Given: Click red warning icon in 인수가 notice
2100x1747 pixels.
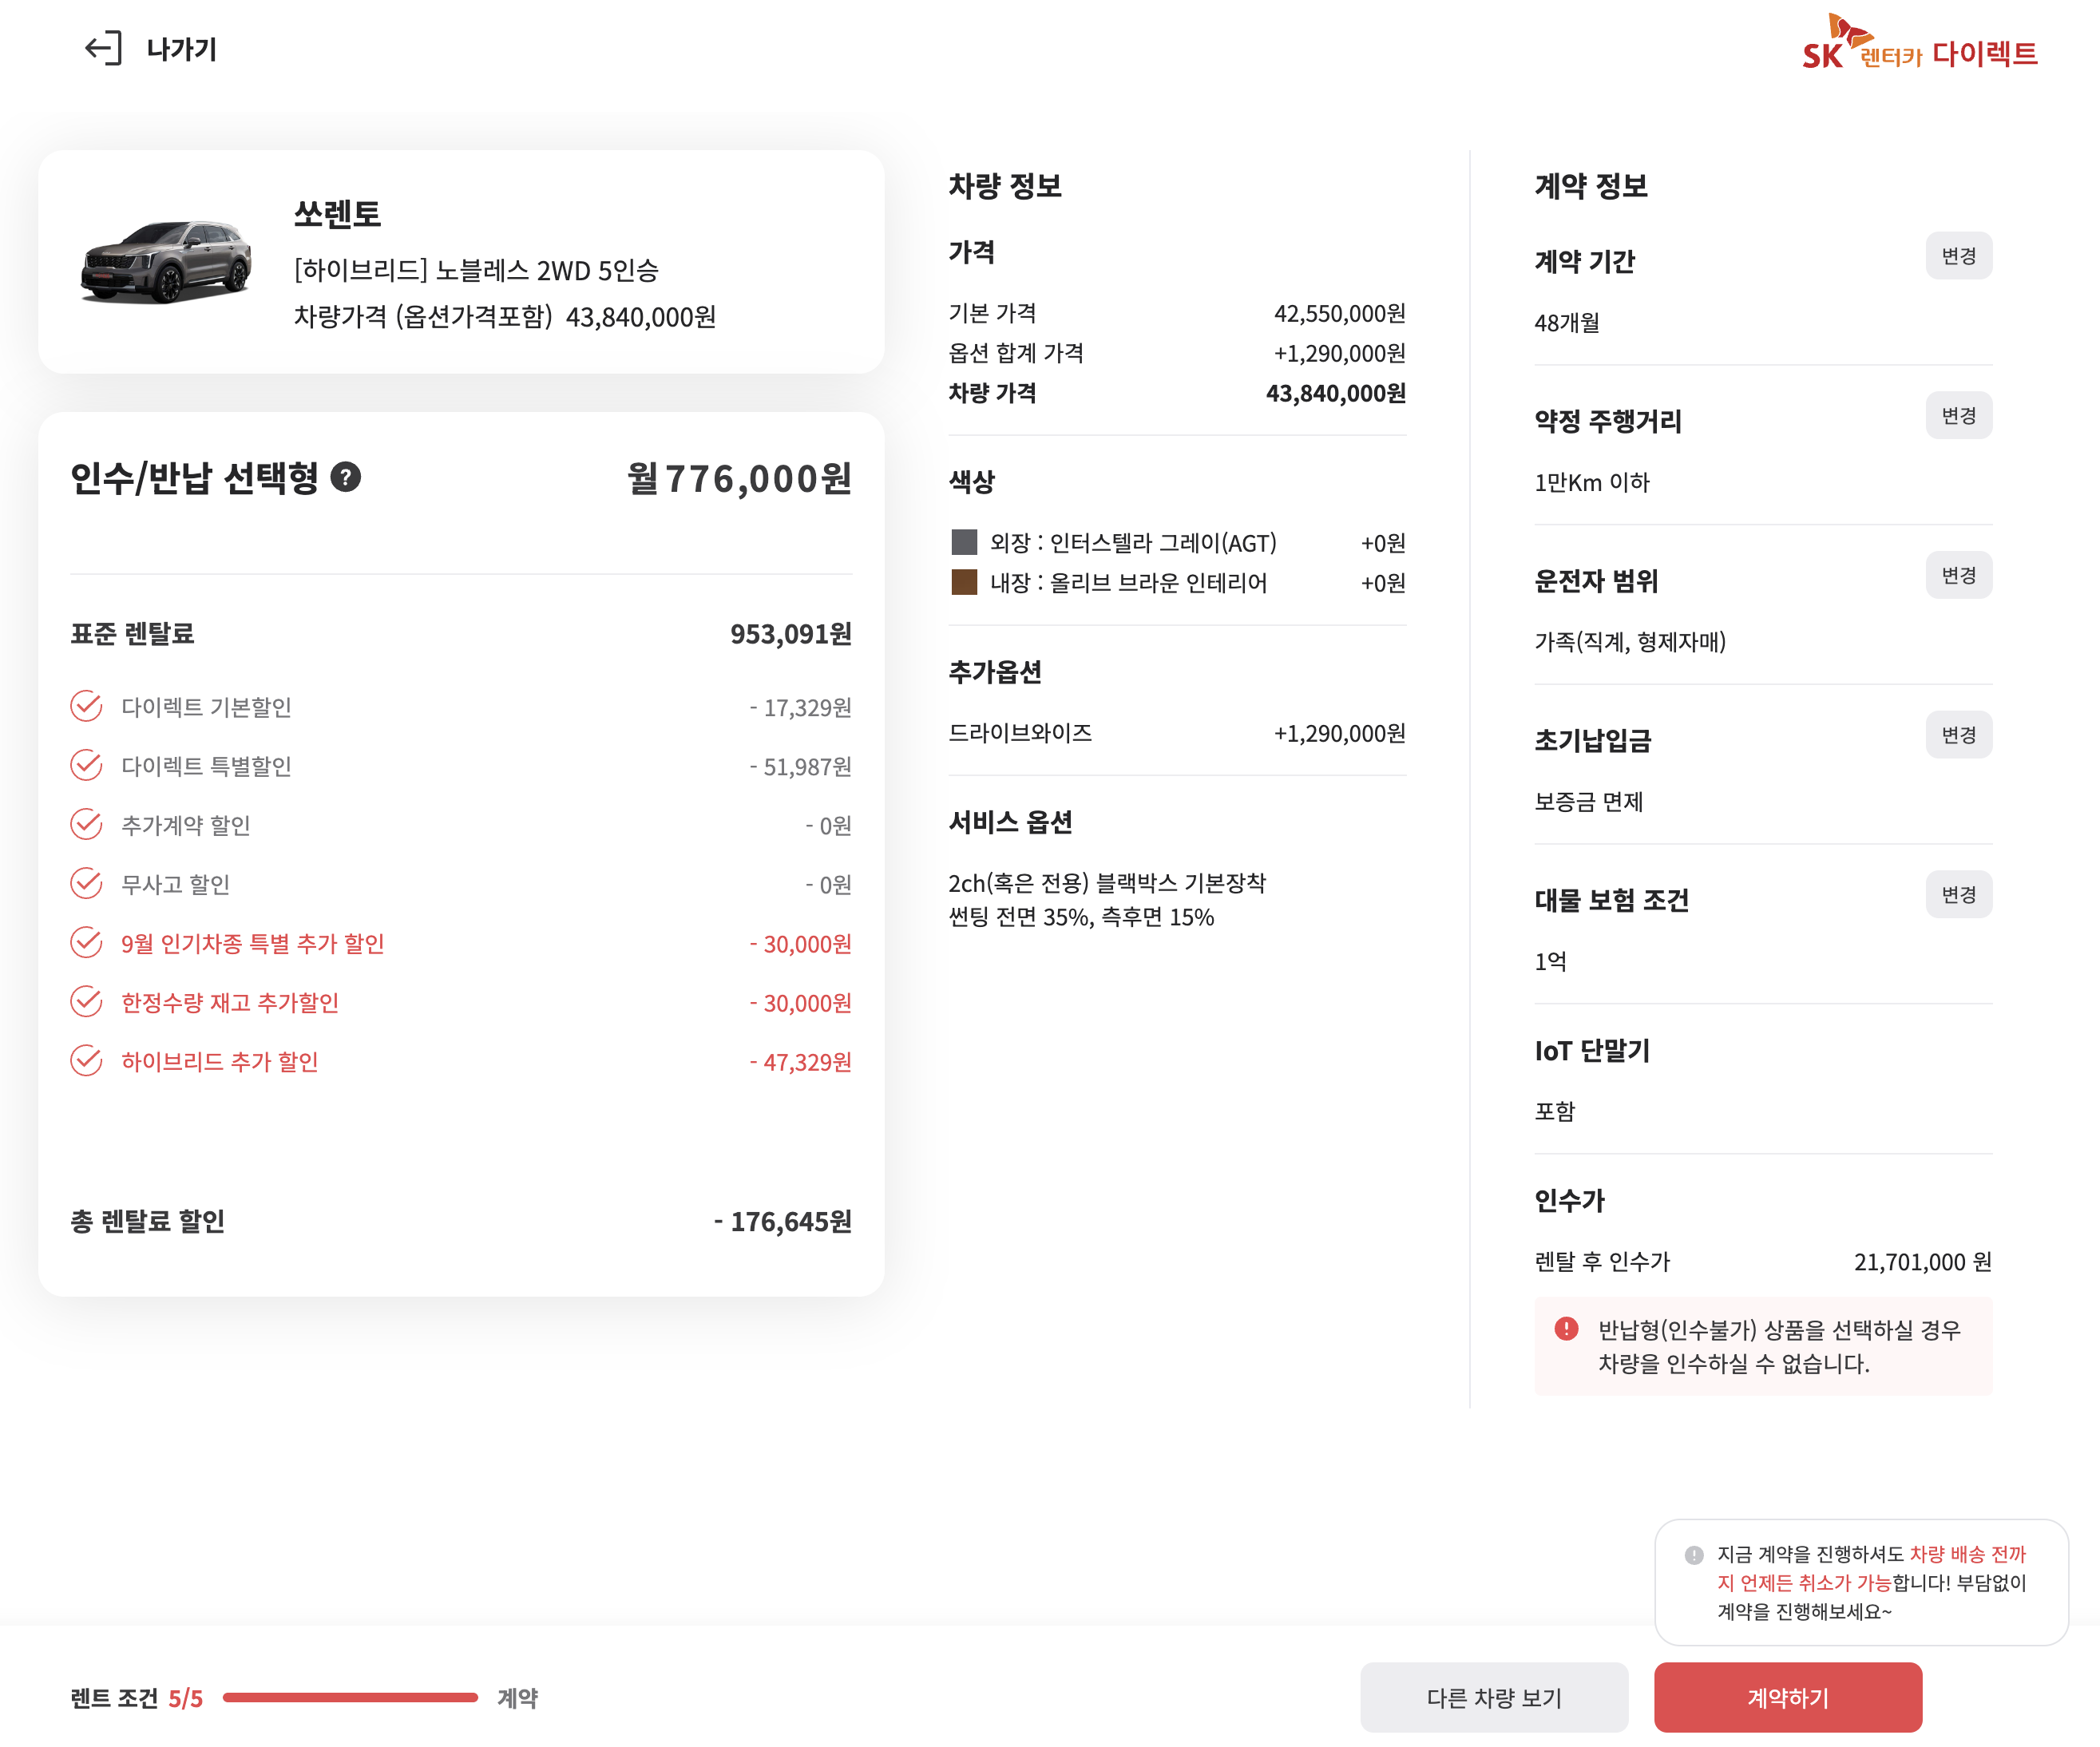Looking at the screenshot, I should click(1565, 1328).
